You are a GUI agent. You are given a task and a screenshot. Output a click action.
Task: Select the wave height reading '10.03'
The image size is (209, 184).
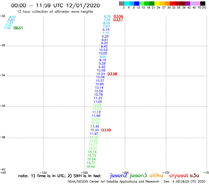tap(103, 50)
